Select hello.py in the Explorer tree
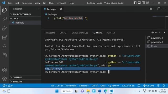168x94 pixels. click(x=25, y=23)
